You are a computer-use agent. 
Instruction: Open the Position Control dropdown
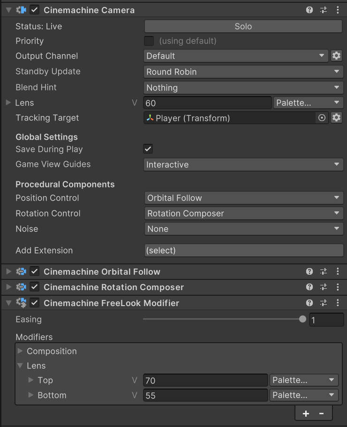pyautogui.click(x=244, y=198)
